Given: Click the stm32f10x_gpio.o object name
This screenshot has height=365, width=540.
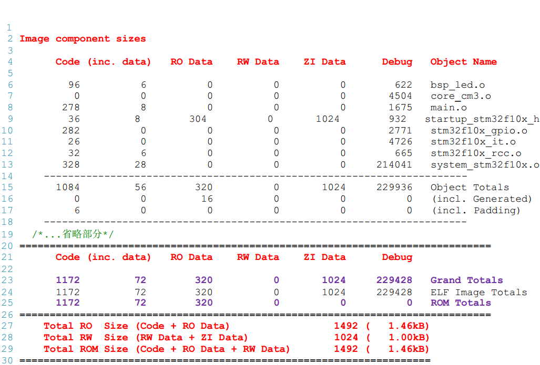Looking at the screenshot, I should (x=479, y=131).
